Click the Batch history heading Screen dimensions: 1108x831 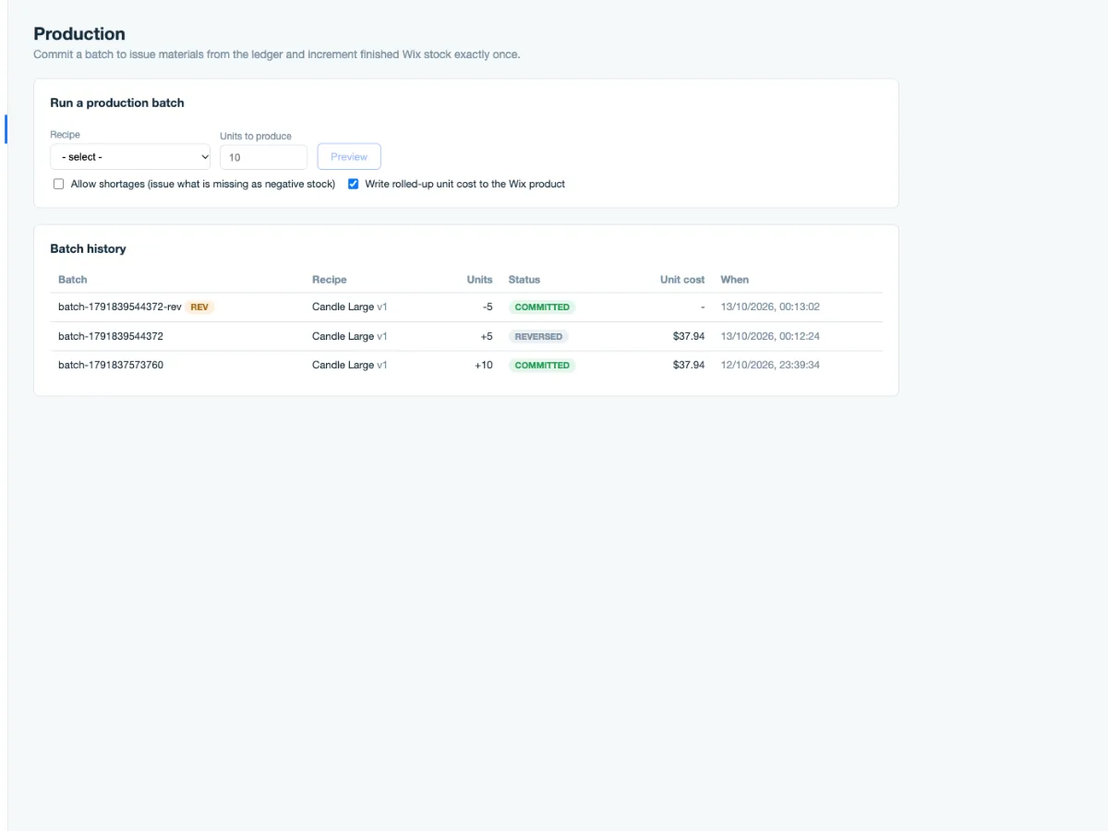point(88,248)
